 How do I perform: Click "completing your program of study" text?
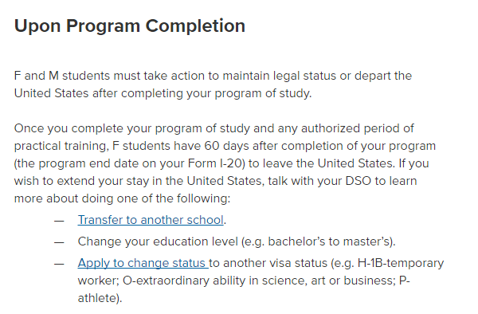216,93
